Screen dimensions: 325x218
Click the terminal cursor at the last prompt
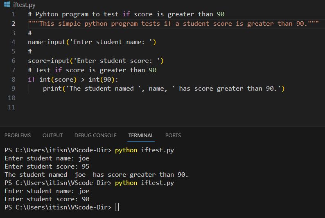coord(117,207)
